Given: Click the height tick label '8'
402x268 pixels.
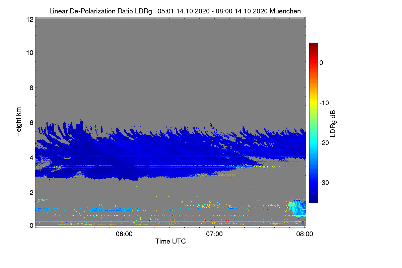Looking at the screenshot, I should click(x=31, y=88).
